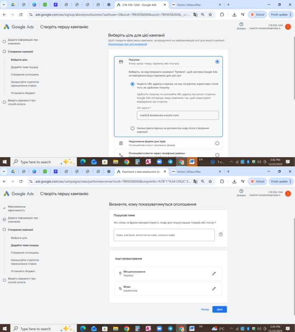
Task: Select the Укажіть URL-адресу сторінки radio option
Action: (x=132, y=84)
